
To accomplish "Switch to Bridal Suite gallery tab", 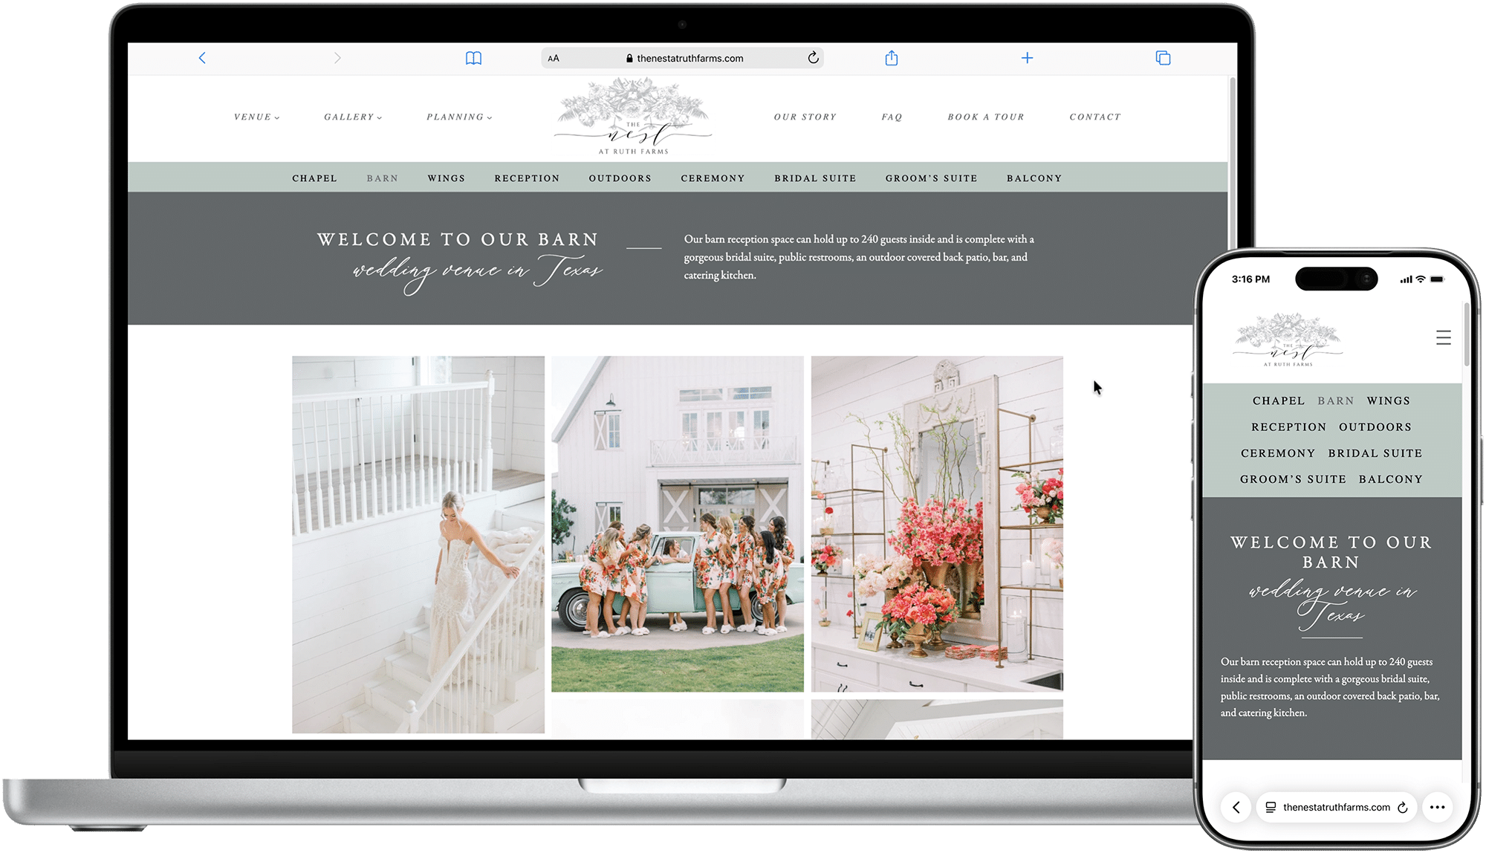I will (x=815, y=178).
